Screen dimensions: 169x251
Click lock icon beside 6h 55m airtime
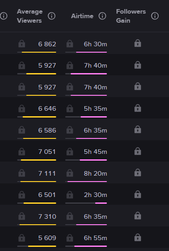tap(70, 238)
